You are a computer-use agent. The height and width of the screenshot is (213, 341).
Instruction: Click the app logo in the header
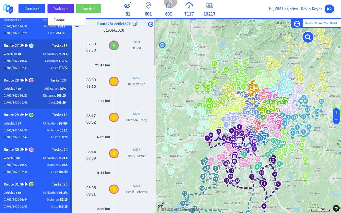click(x=8, y=9)
